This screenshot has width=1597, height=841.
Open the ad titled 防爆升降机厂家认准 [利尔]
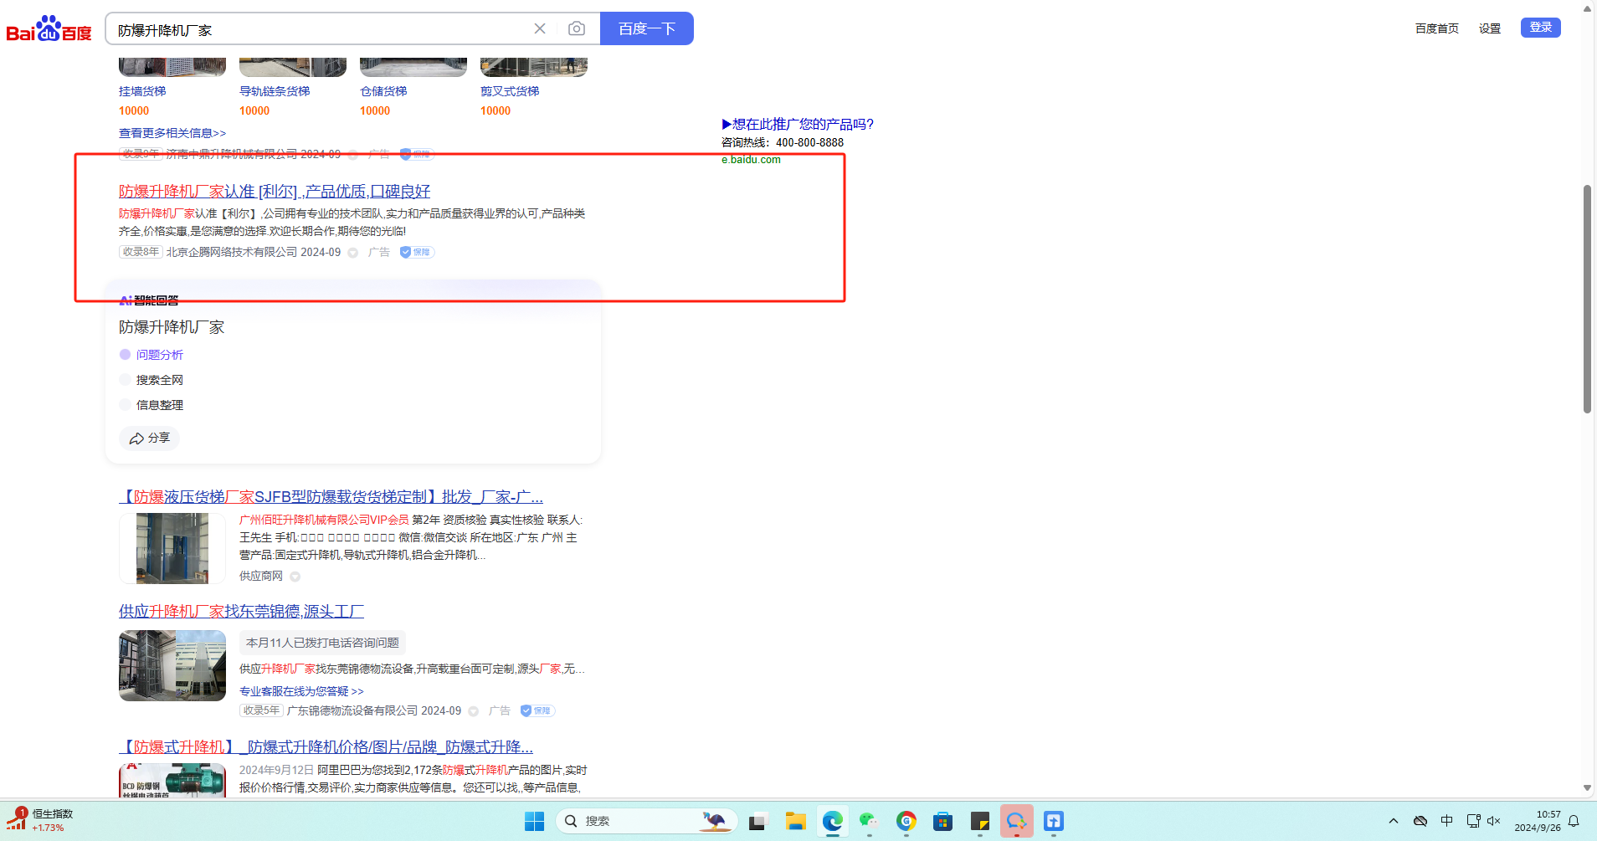click(x=275, y=192)
